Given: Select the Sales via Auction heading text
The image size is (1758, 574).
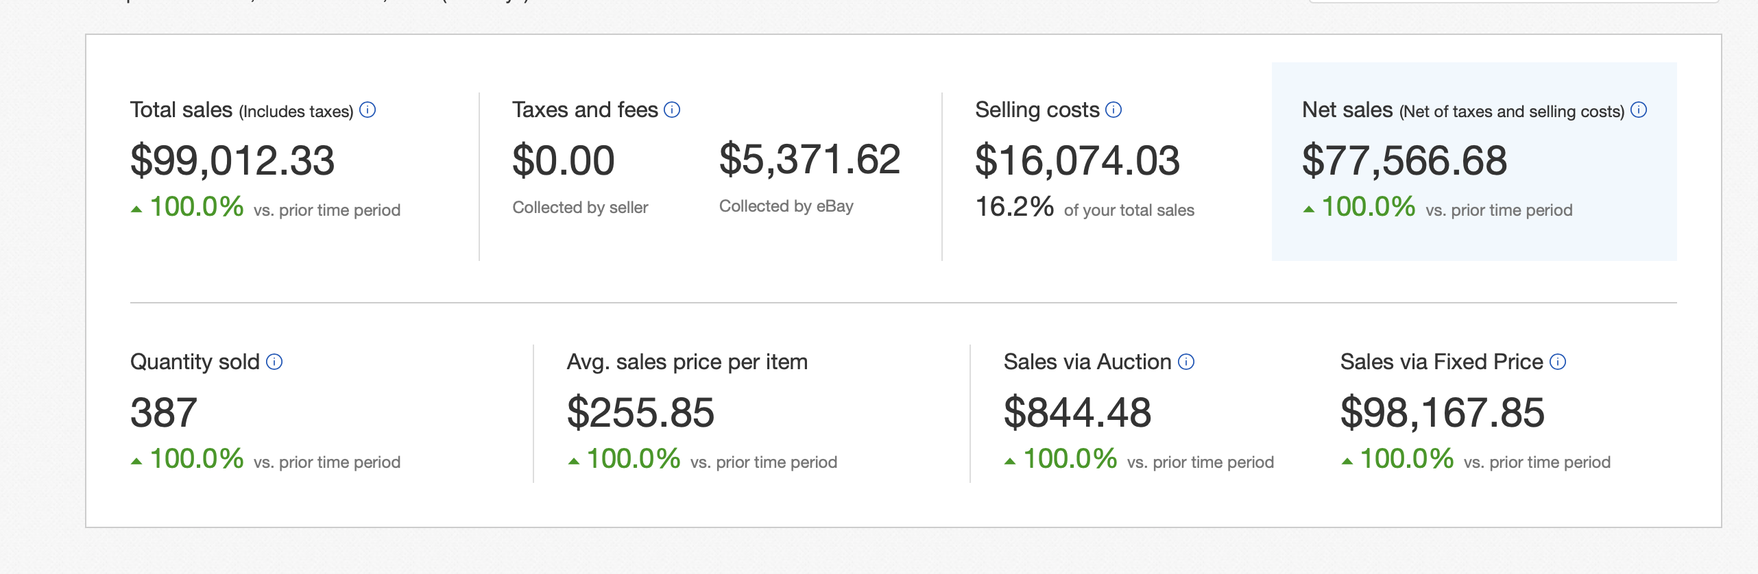Looking at the screenshot, I should (1087, 362).
